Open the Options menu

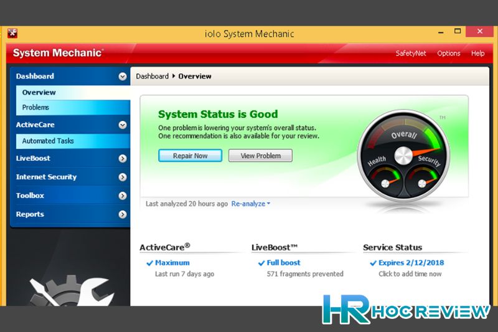tap(448, 54)
